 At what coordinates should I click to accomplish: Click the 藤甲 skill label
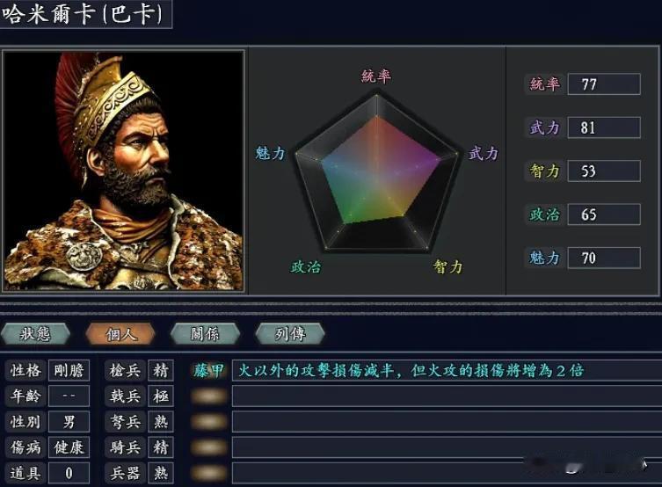pyautogui.click(x=209, y=371)
